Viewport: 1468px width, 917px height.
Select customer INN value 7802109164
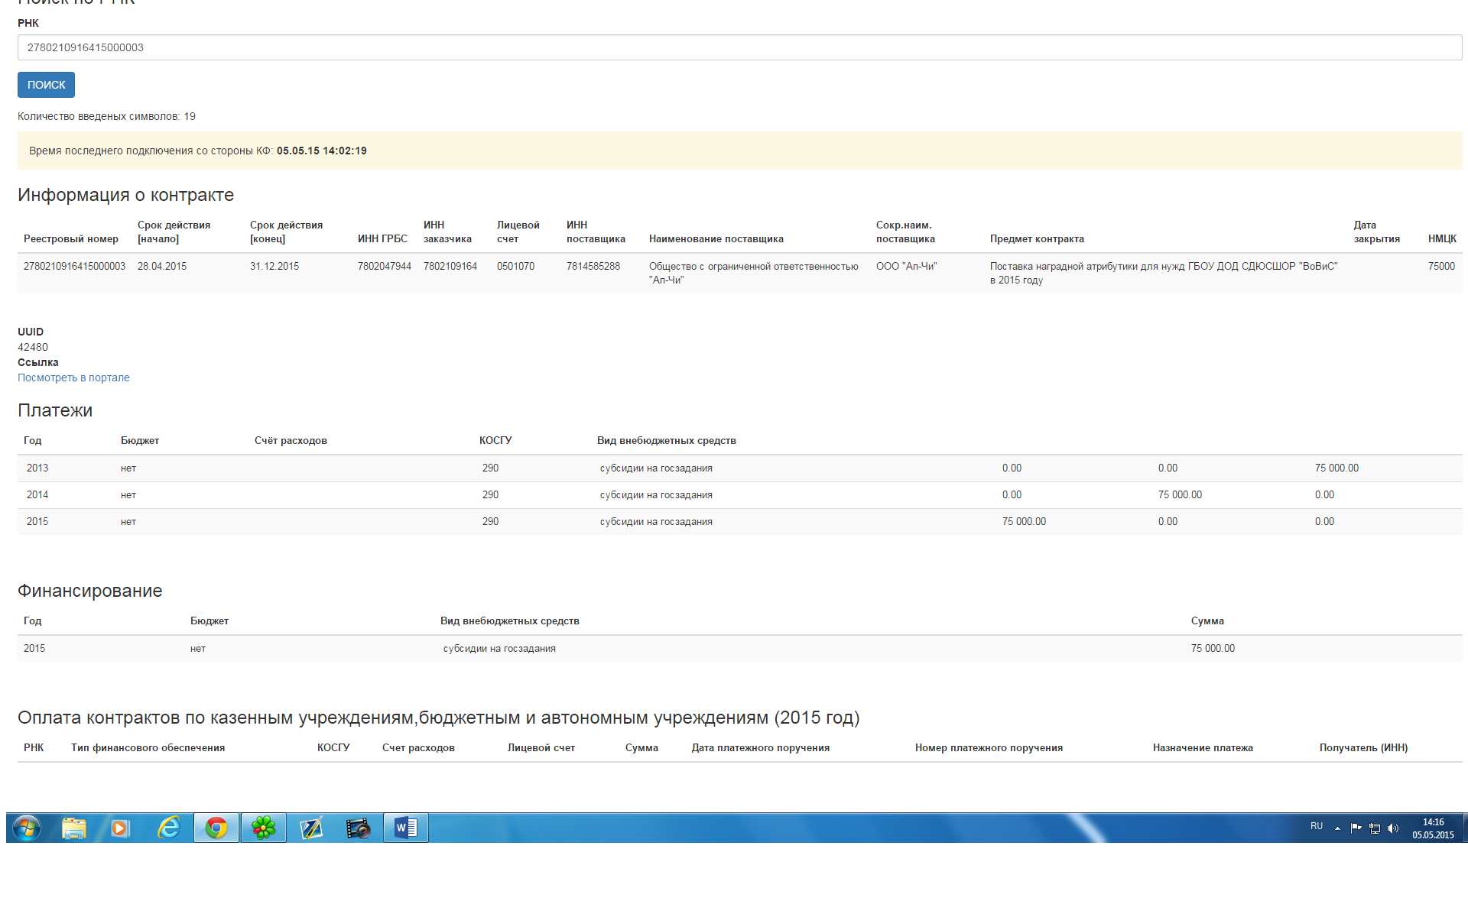pos(450,266)
